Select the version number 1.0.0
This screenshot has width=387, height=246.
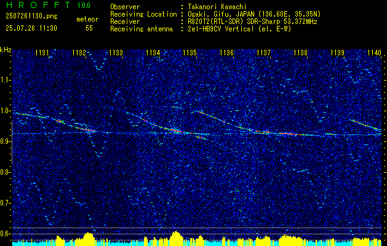coord(84,6)
